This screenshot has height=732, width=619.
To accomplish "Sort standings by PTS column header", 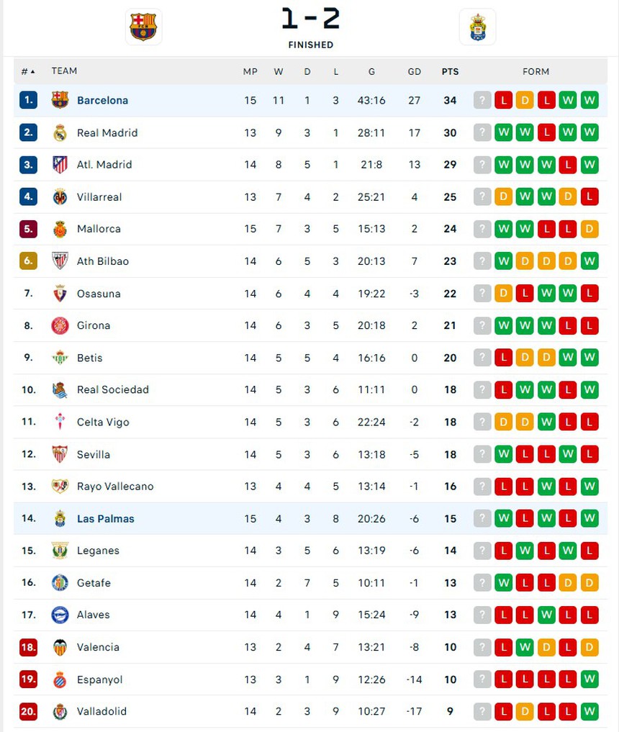I will [x=450, y=71].
